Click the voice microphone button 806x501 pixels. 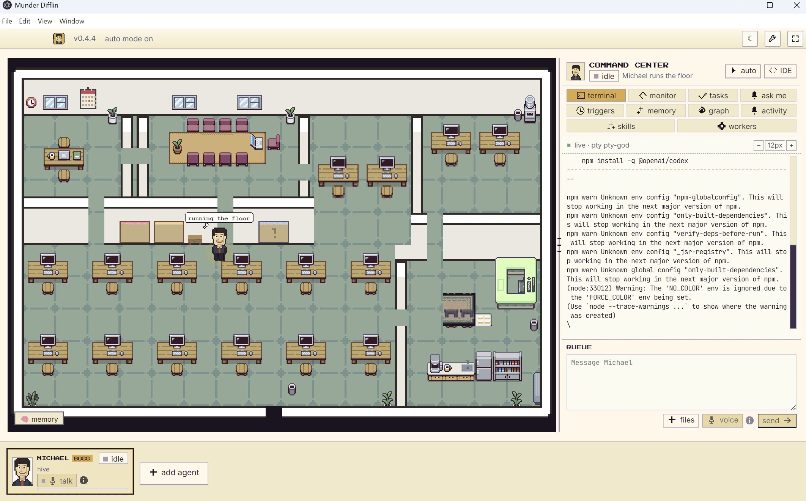[723, 420]
